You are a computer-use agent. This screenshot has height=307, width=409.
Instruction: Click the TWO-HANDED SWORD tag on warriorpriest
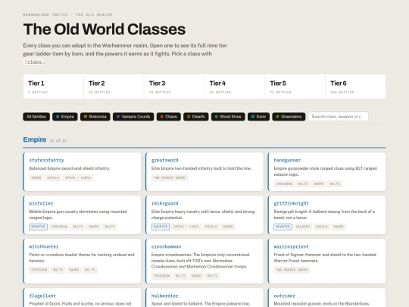pyautogui.click(x=292, y=270)
